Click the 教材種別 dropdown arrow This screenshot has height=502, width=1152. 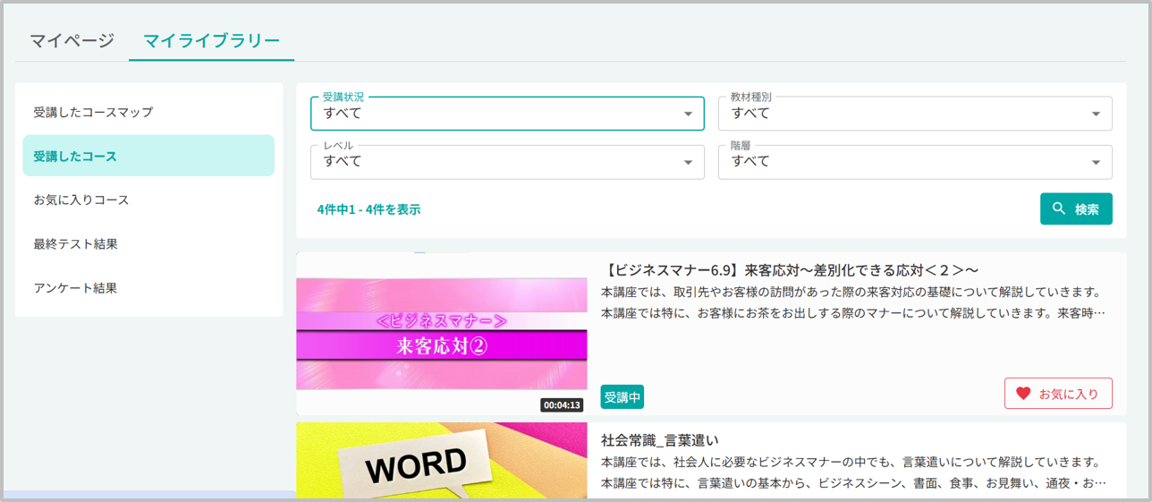pyautogui.click(x=1096, y=114)
